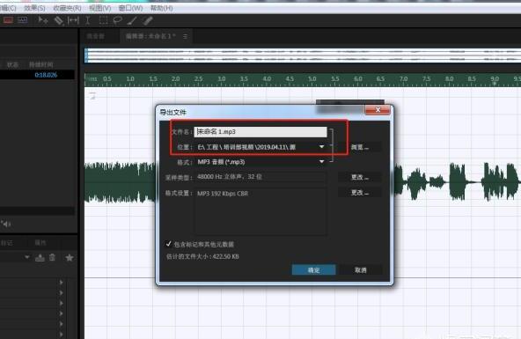The image size is (521, 339).
Task: Click the 文件名 field containing 未命名 1.mp3
Action: [260, 131]
